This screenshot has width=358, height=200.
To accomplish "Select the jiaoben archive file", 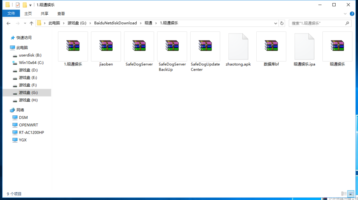I will [106, 49].
